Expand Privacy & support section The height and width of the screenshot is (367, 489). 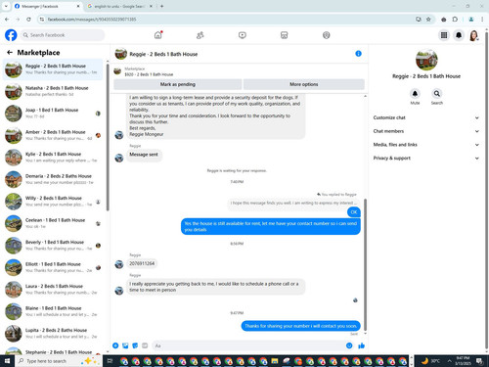pos(426,158)
